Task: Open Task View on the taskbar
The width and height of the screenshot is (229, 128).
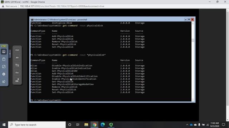Action: 78,125
